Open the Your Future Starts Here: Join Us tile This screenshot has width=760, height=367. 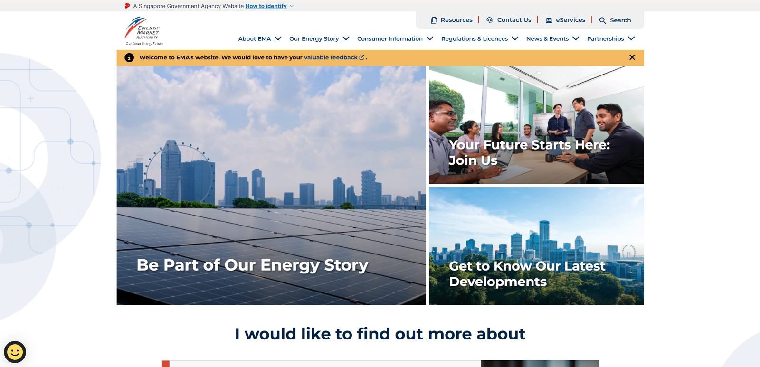tap(536, 125)
